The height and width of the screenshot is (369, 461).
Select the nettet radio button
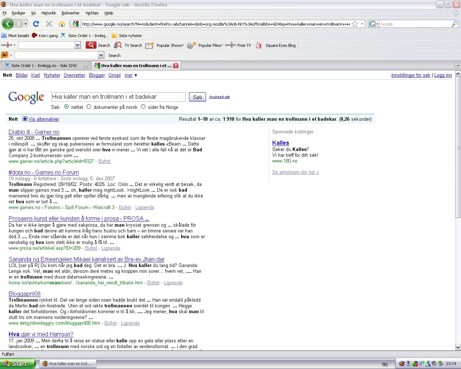coord(66,107)
